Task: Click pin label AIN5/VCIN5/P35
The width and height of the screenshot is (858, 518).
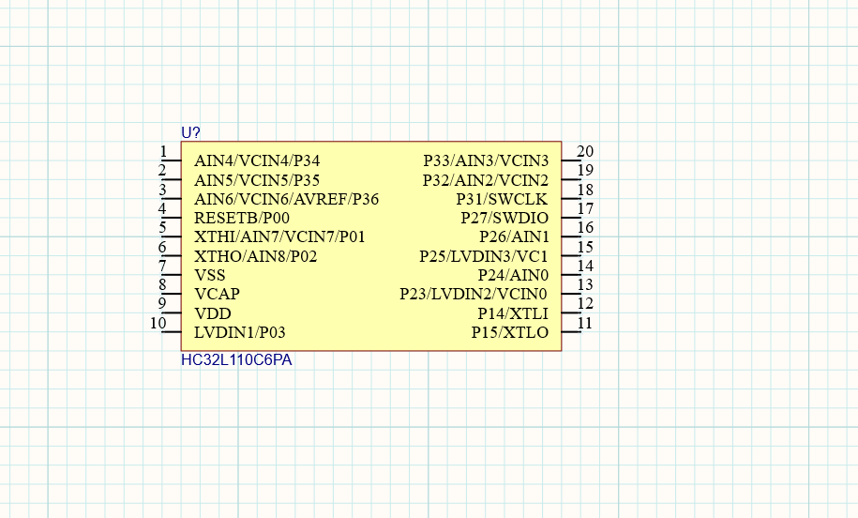Action: pos(257,180)
